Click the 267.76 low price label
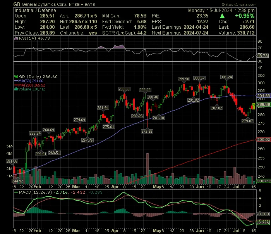271x234 pixels. coord(87,140)
